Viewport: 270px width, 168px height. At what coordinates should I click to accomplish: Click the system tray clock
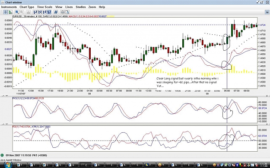[x=264, y=165]
